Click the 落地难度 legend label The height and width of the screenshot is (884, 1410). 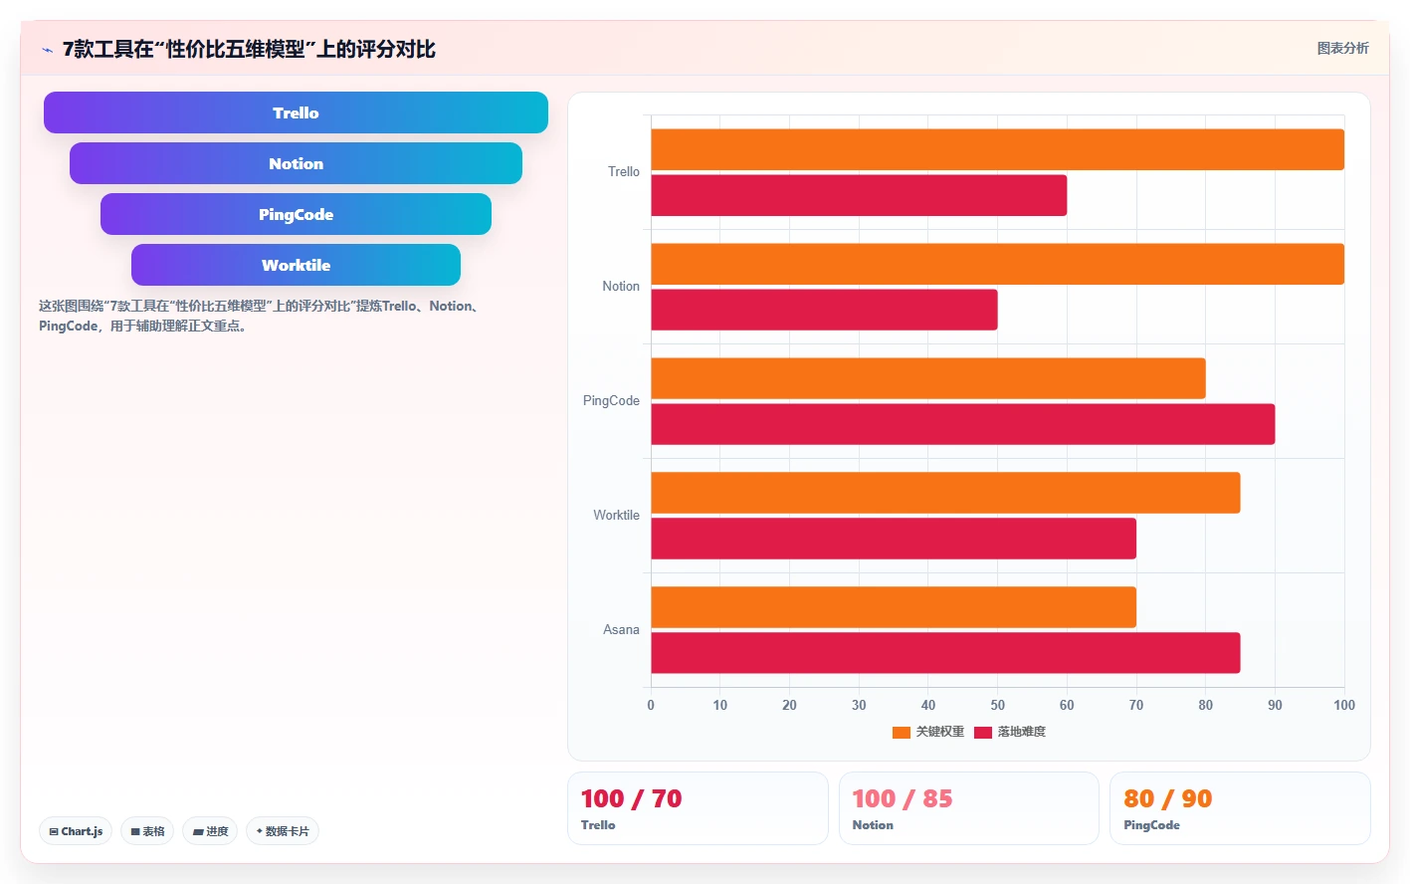[1022, 732]
